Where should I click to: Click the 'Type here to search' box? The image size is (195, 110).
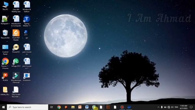click(27, 107)
